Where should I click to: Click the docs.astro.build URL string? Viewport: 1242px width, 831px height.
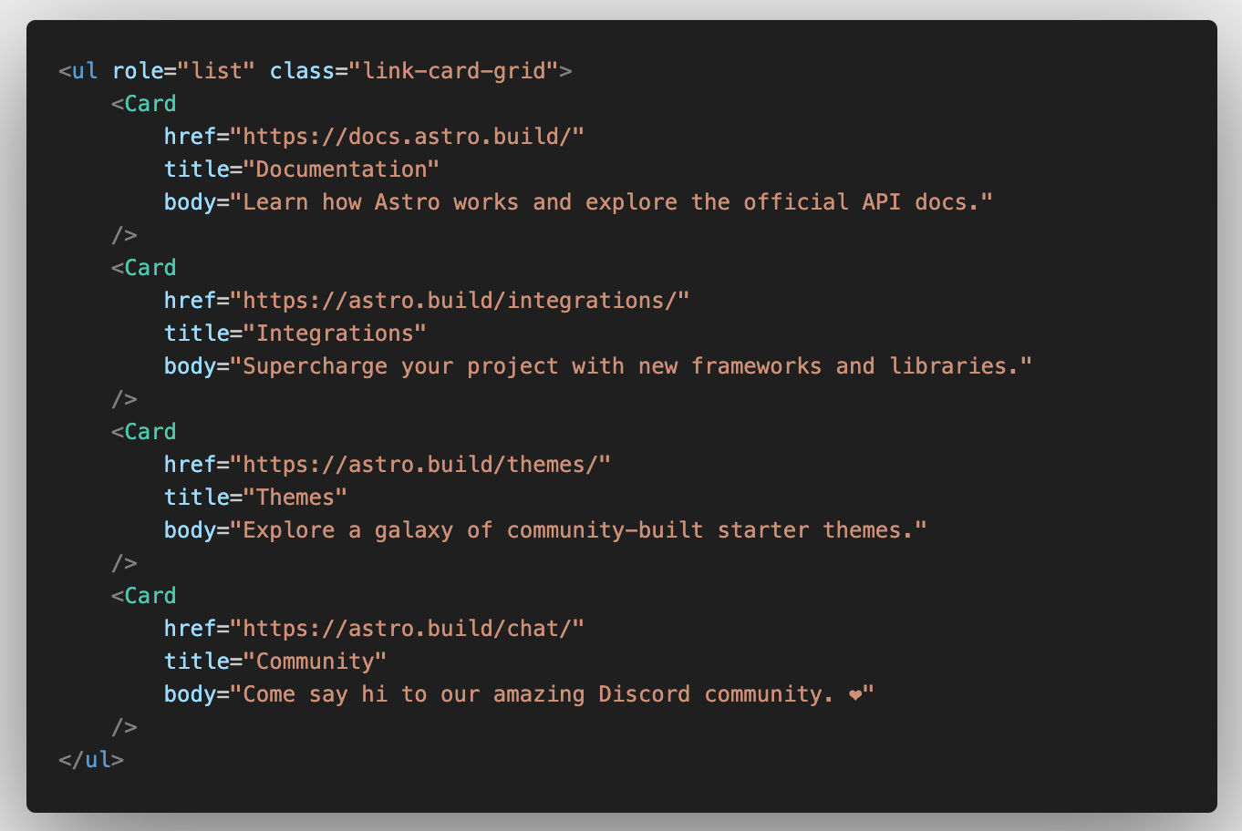tap(407, 137)
